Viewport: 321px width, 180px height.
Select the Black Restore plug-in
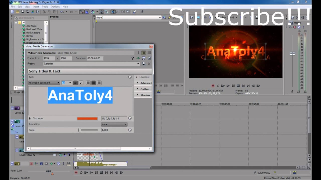tap(33, 33)
